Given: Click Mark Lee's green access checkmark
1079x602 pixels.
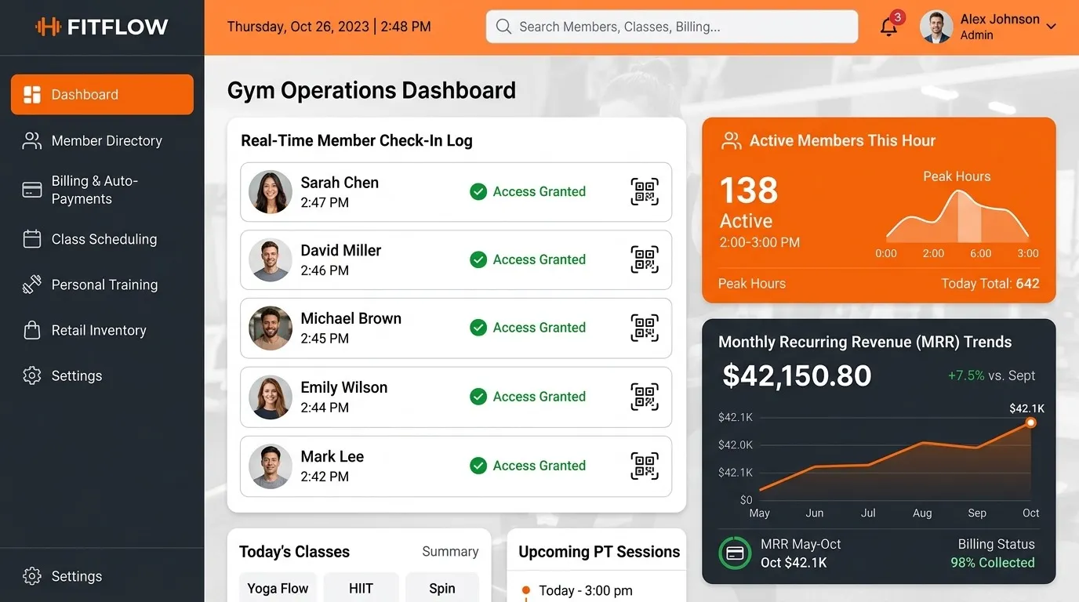Looking at the screenshot, I should tap(478, 466).
